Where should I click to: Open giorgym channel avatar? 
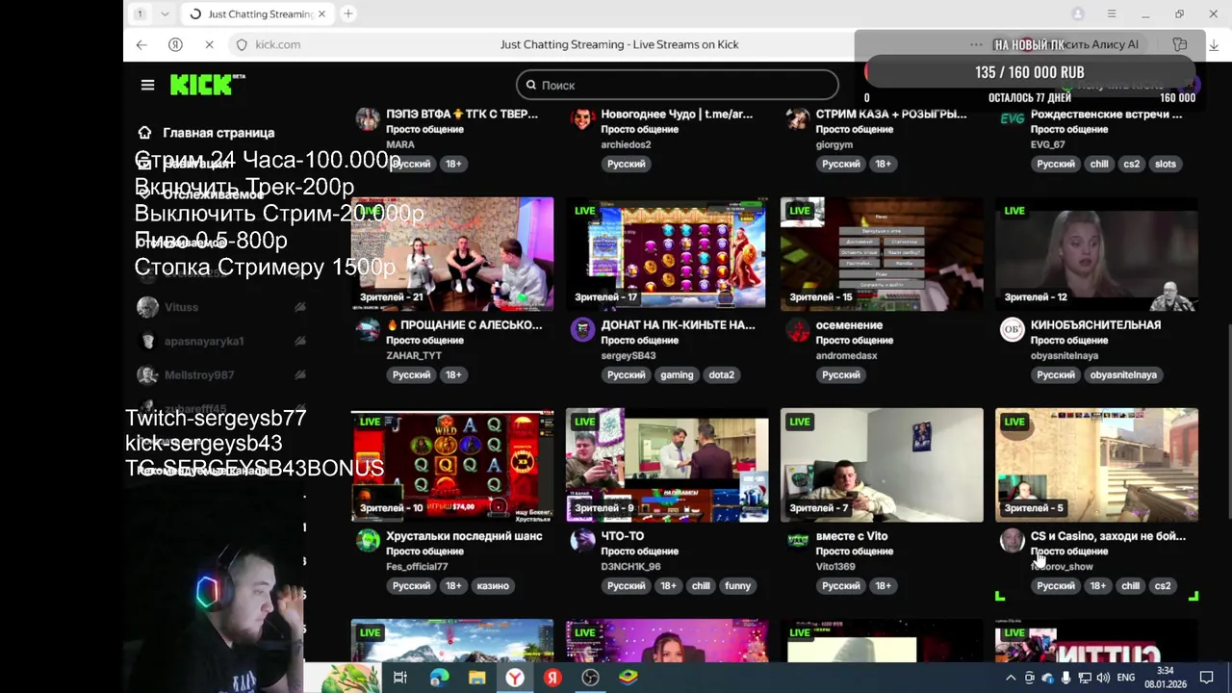pyautogui.click(x=797, y=119)
